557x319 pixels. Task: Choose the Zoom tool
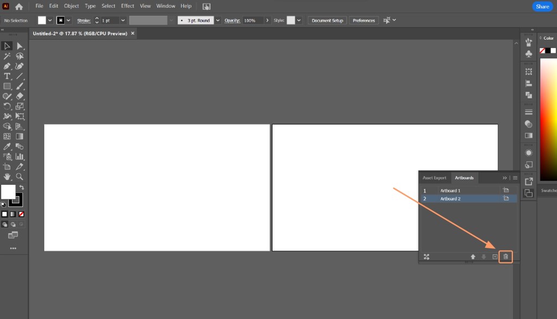coord(19,177)
